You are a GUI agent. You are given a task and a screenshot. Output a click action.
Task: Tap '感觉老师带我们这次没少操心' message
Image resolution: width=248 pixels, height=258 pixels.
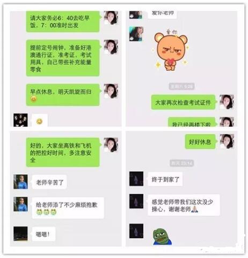coord(184,205)
